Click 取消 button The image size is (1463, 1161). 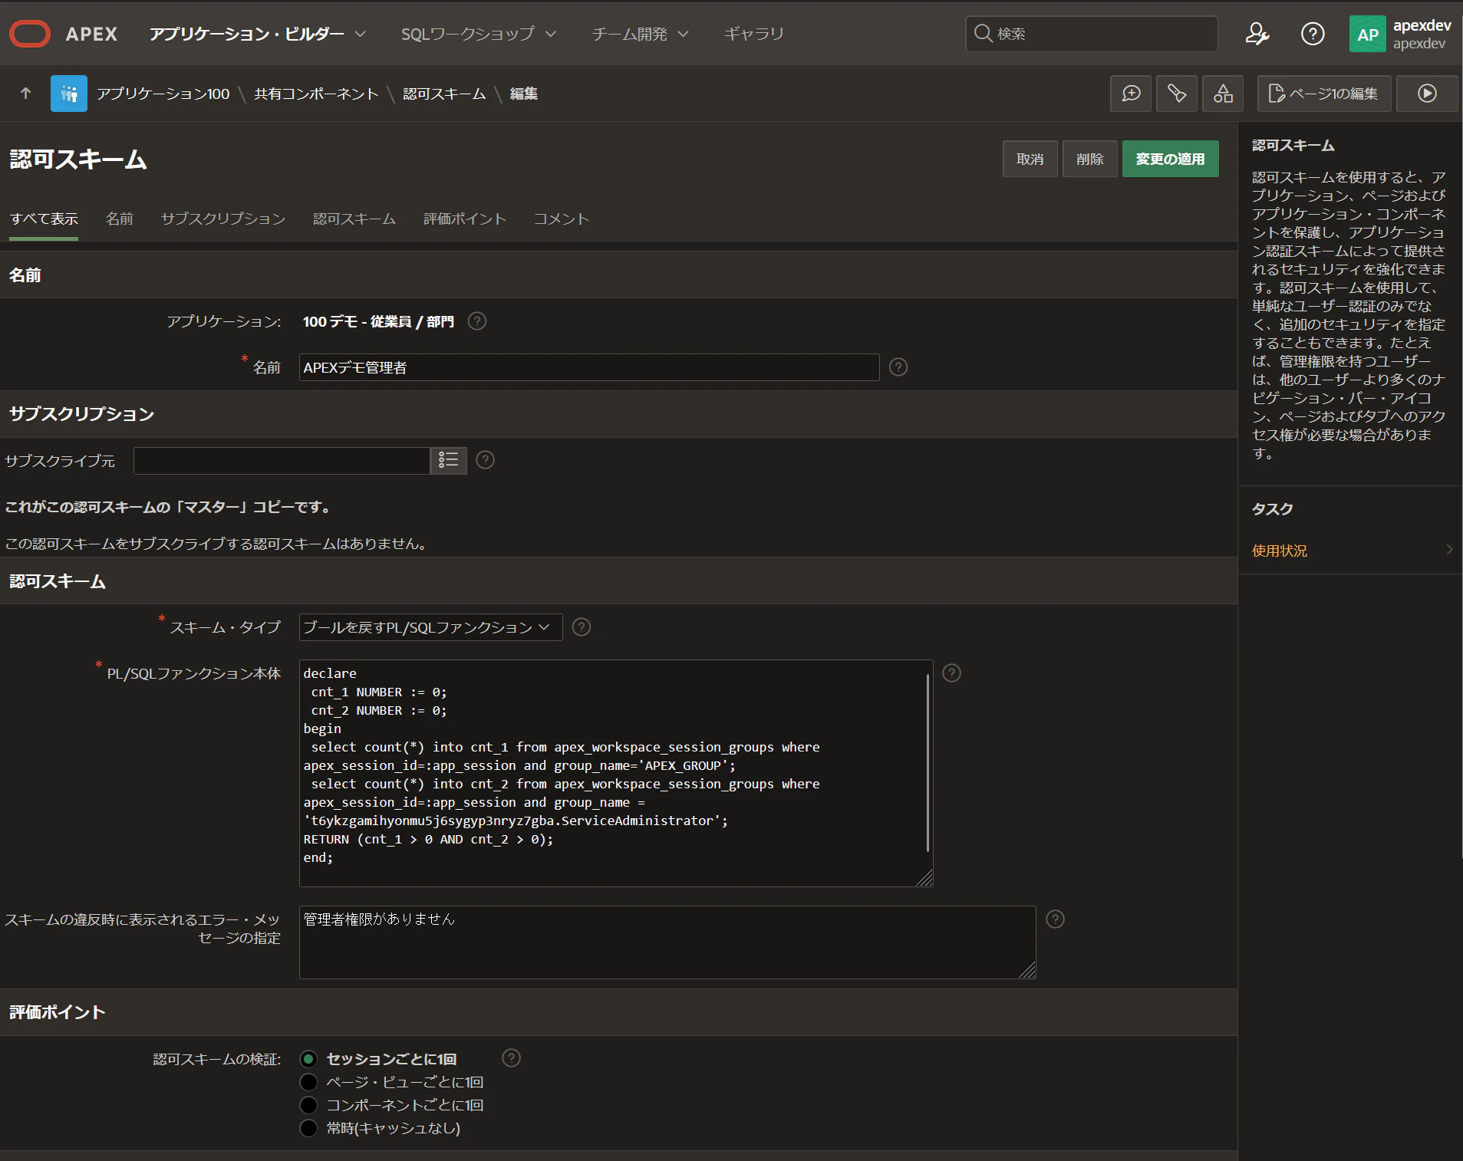1030,159
